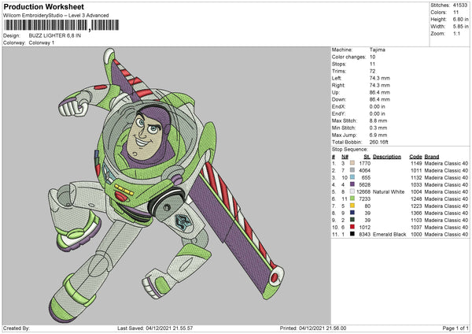Screen dimensions: 472x334
Task: Click thread code '1248' in stop 6
Action: [x=416, y=199]
